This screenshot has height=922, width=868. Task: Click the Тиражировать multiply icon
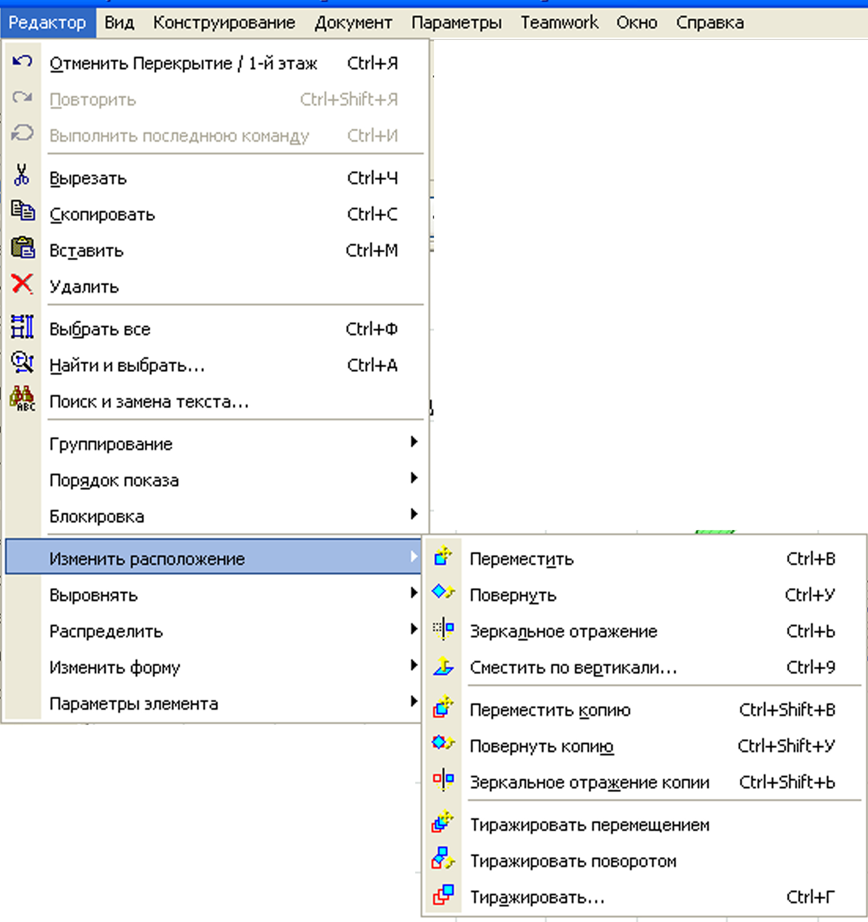(443, 895)
